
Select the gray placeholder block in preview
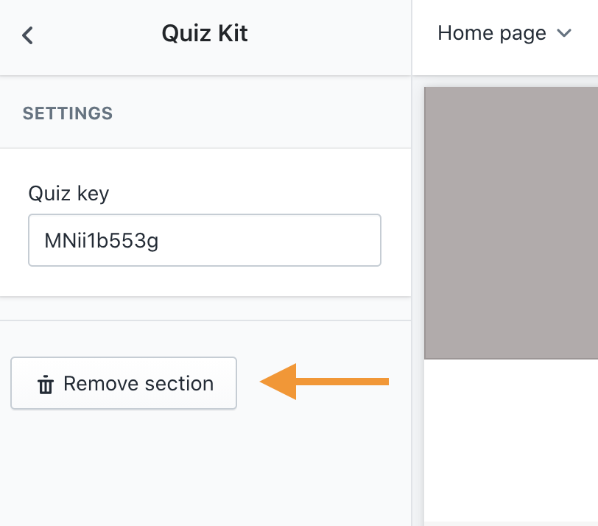pos(511,222)
